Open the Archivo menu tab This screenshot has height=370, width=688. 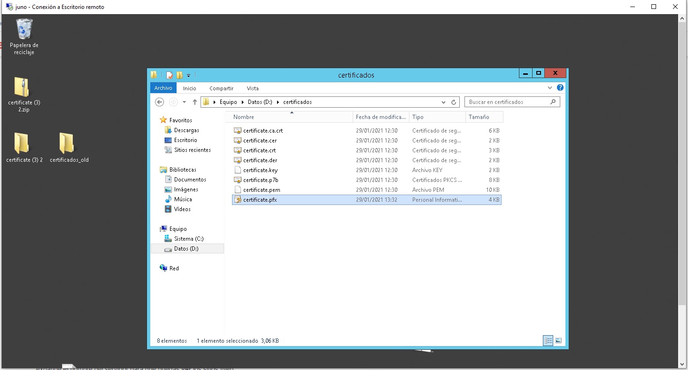pyautogui.click(x=163, y=88)
